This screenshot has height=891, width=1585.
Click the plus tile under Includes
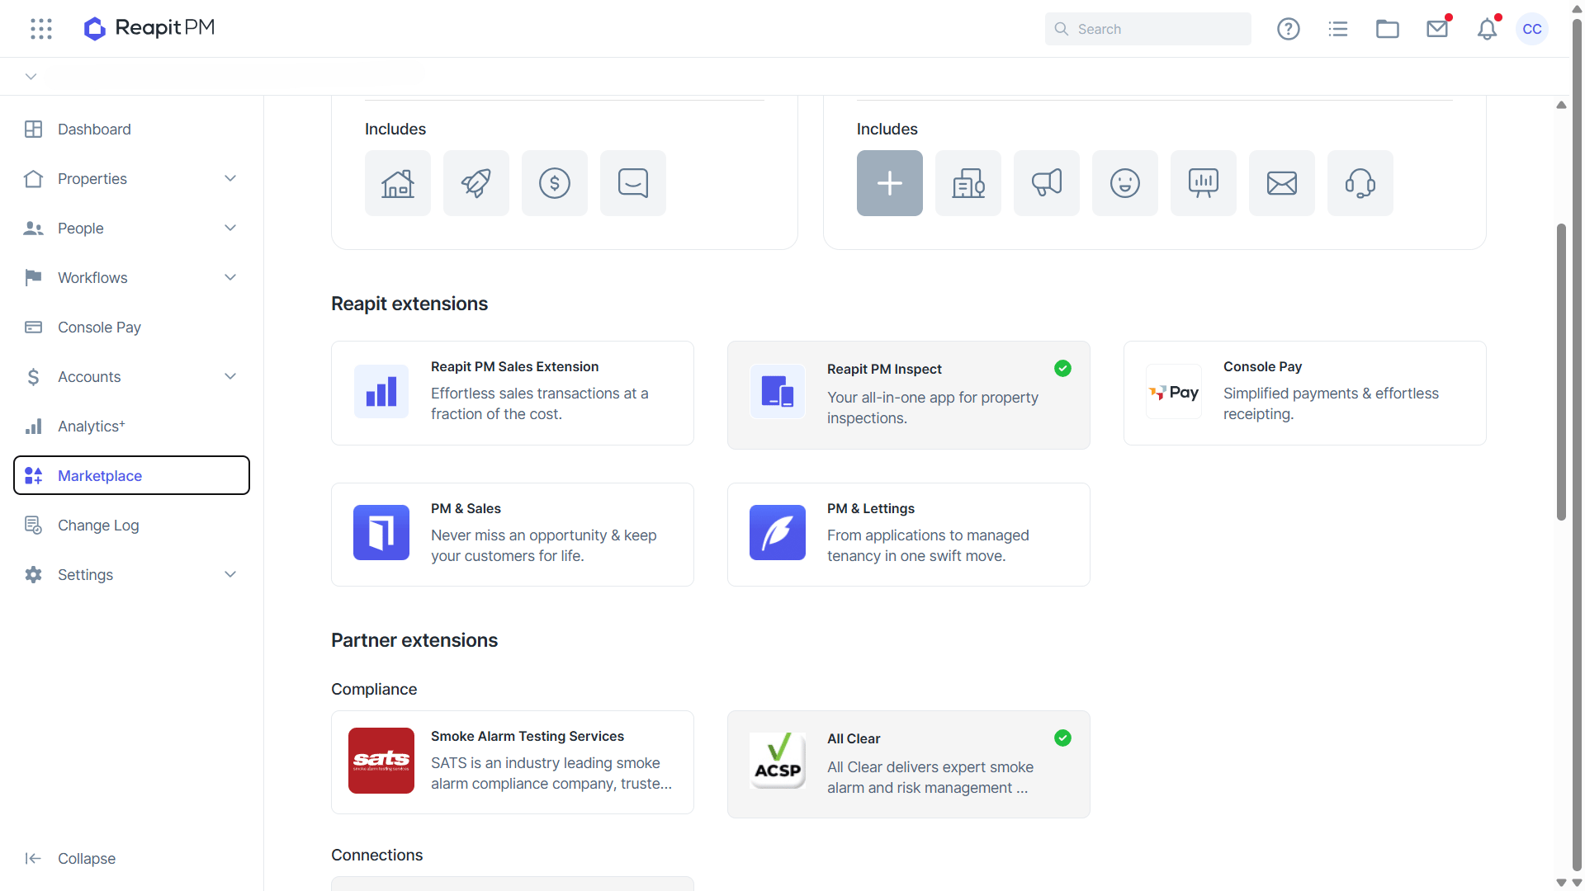click(889, 183)
